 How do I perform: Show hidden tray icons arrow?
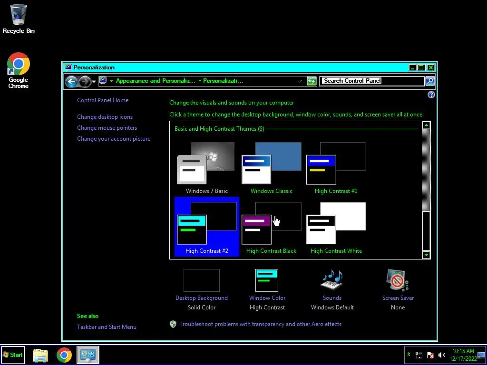pos(409,355)
